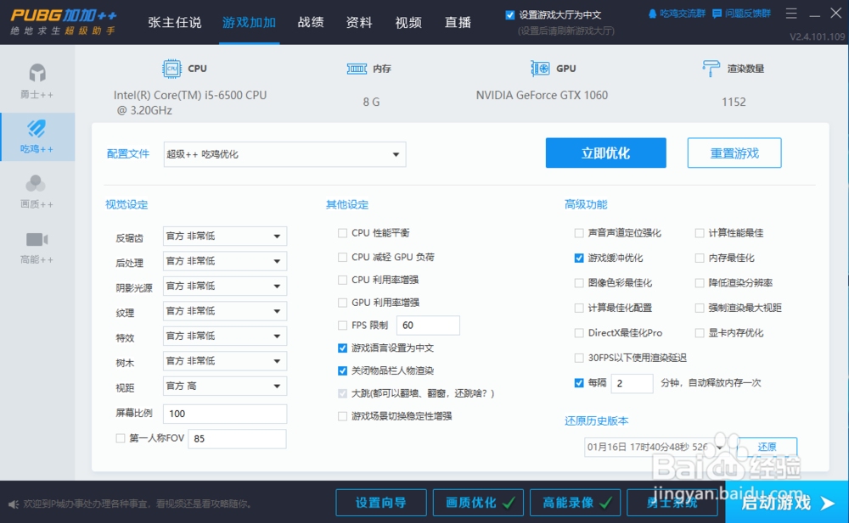Open the 纹理 quality dropdown
Image resolution: width=849 pixels, height=523 pixels.
coord(225,311)
